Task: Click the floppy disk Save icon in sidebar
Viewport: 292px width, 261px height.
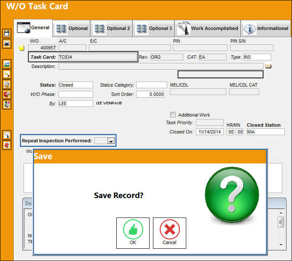Action: tap(7, 34)
